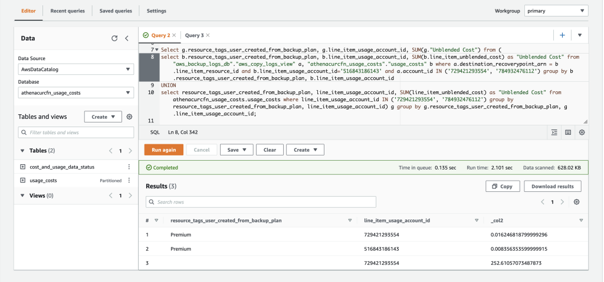Click the Search rows field
The image size is (604, 282).
261,202
